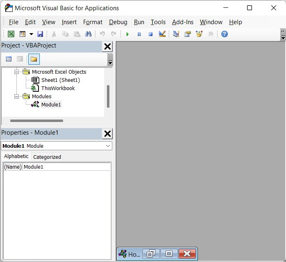
Task: Click Project tree horizontal scrollbar thumb
Action: [x=36, y=121]
